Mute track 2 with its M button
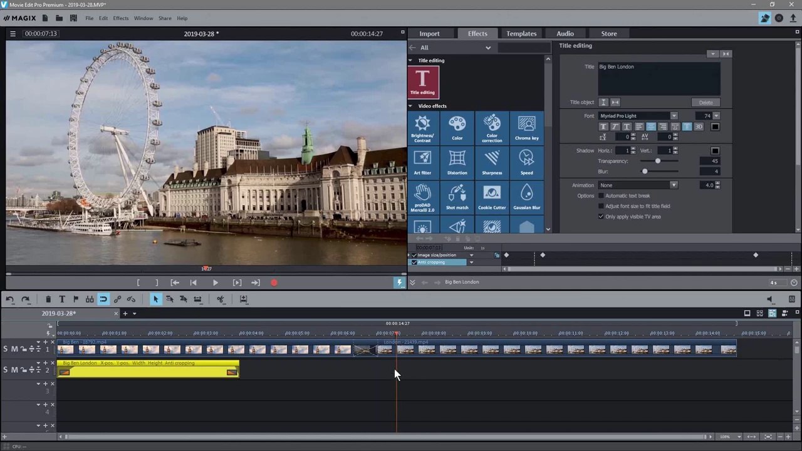802x451 pixels. coord(14,370)
